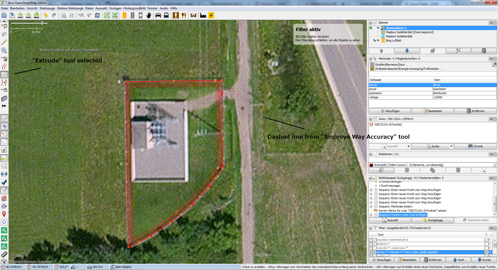Toggle visibility of Bing Luftbild layer
This screenshot has width=498, height=270.
point(378,40)
